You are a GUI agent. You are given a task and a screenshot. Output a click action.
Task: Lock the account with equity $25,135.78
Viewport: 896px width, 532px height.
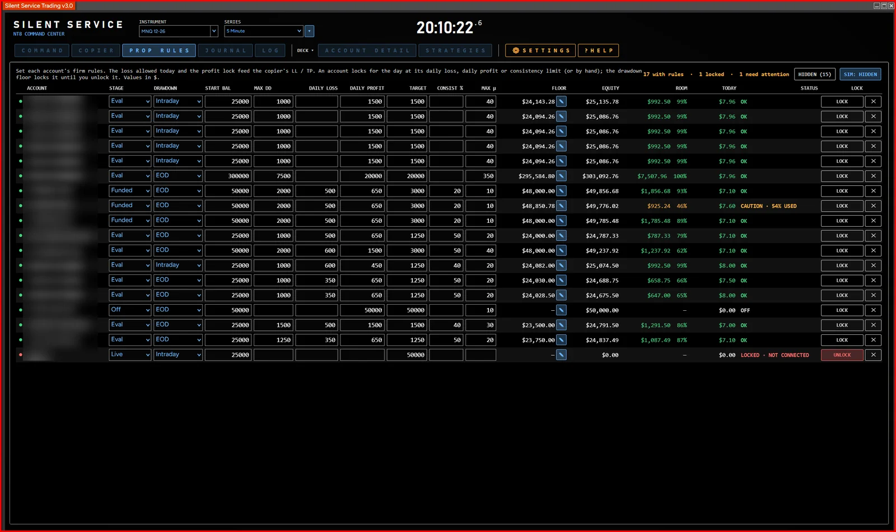[842, 101]
